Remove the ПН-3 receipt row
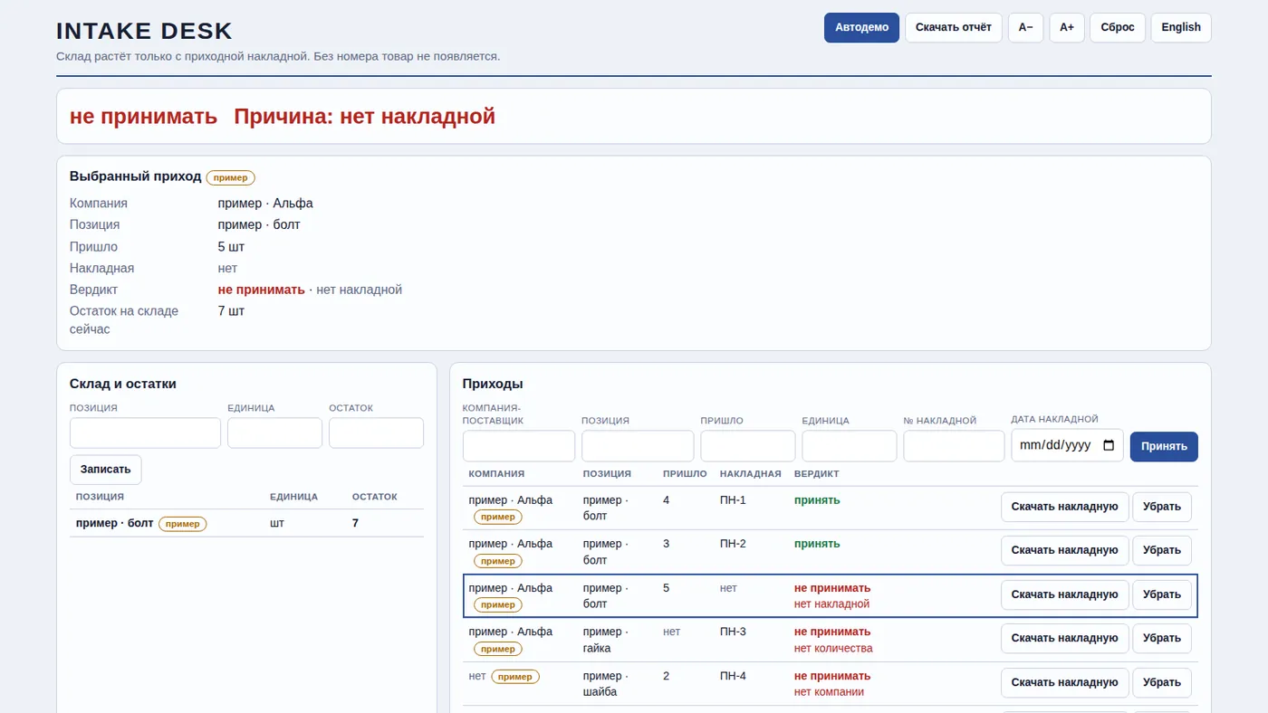This screenshot has width=1268, height=713. click(1162, 638)
